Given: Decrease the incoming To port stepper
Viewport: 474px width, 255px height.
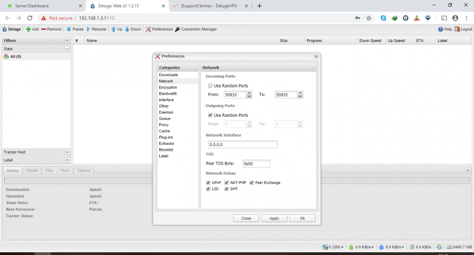Looking at the screenshot, I should coord(300,96).
